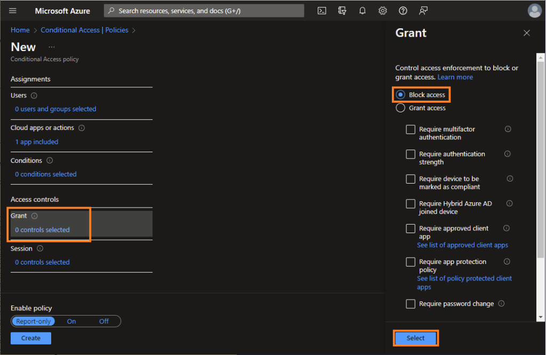This screenshot has width=546, height=355.
Task: Check Require app protection policy
Action: pos(411,262)
